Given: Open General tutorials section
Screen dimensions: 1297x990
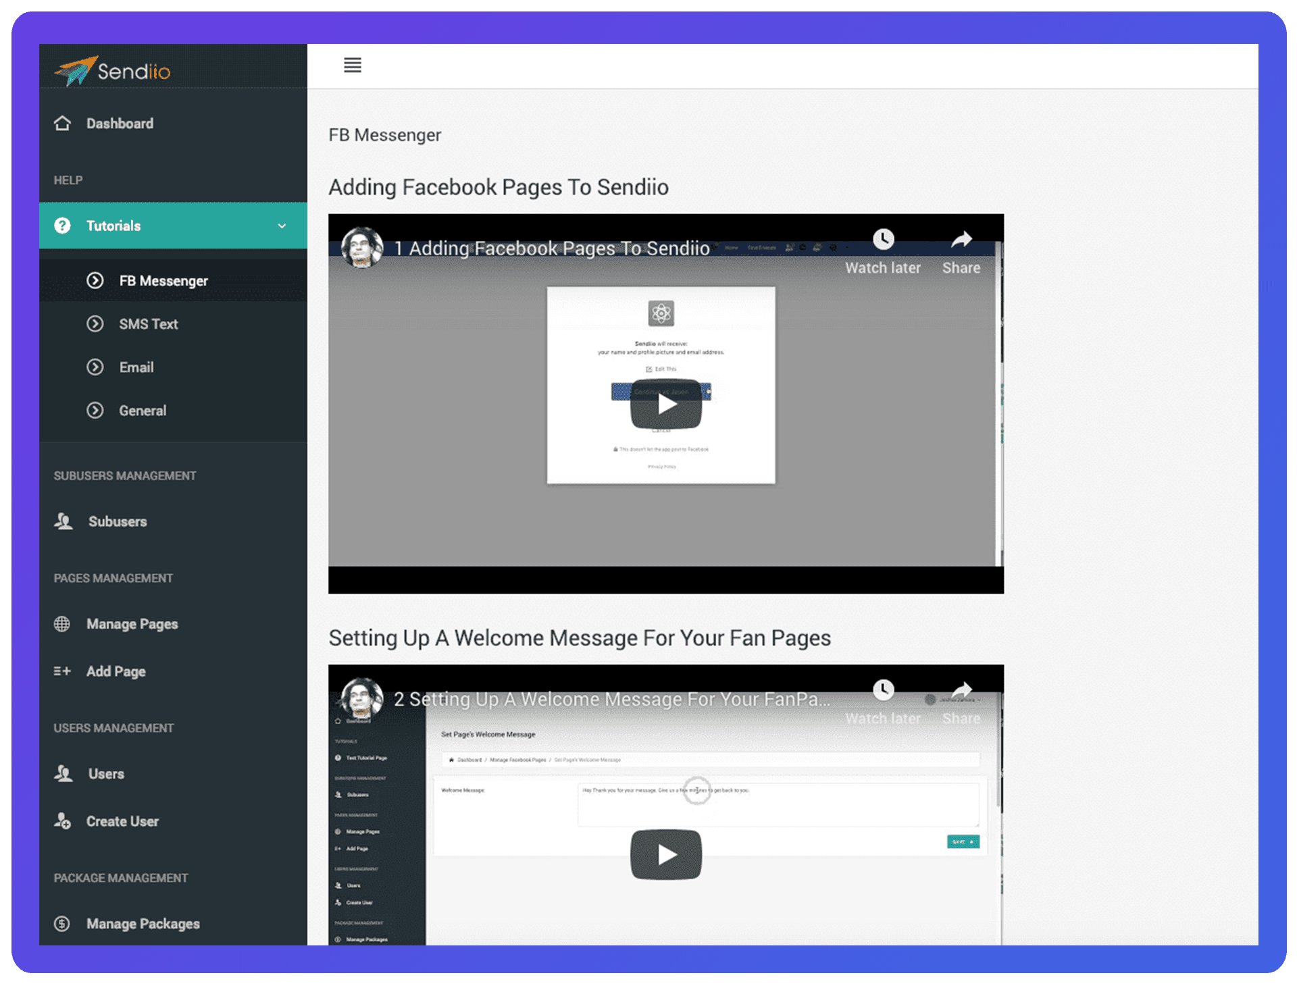Looking at the screenshot, I should pyautogui.click(x=142, y=411).
